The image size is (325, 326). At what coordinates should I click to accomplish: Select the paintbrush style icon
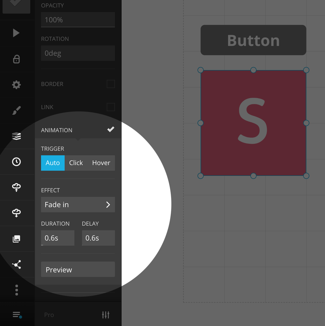16,110
